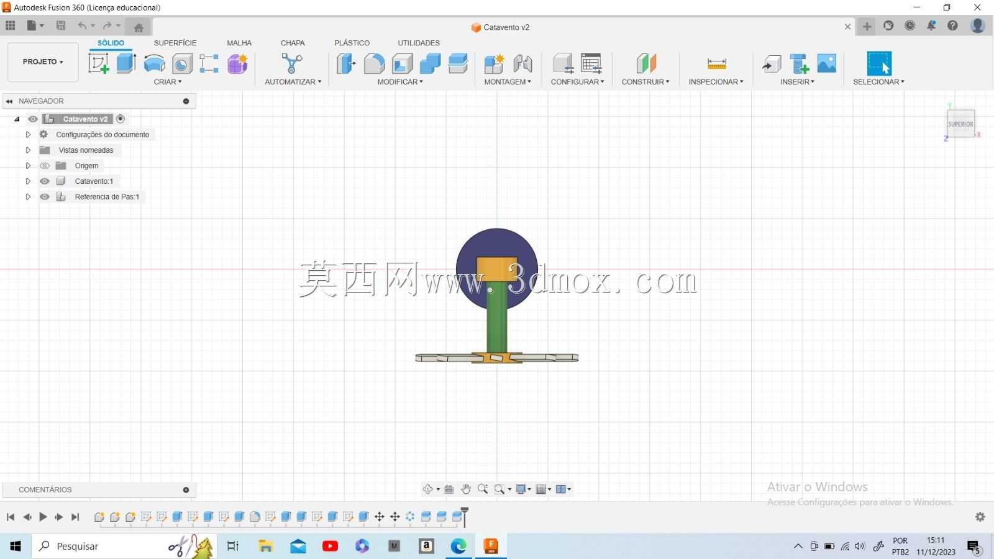Image resolution: width=994 pixels, height=559 pixels.
Task: Choose the Extrude tool
Action: (126, 63)
